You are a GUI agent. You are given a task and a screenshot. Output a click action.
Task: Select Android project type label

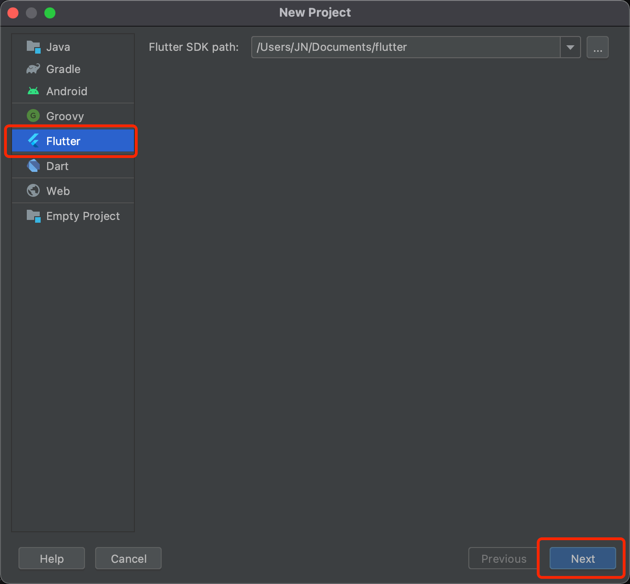[67, 91]
